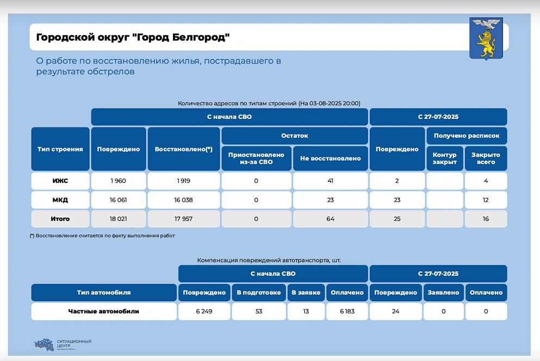Click the "Получено расписок" header
The height and width of the screenshot is (361, 540).
coord(466,136)
